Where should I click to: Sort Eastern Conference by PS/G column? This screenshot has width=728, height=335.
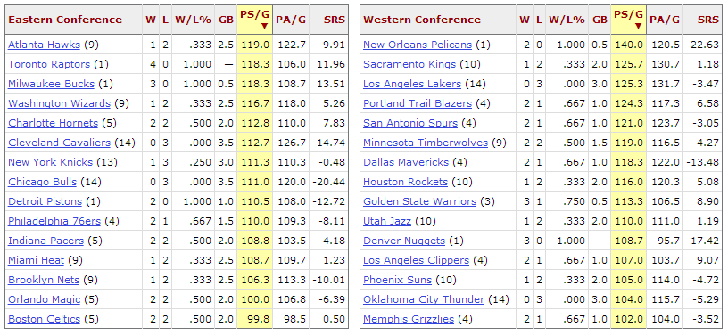pos(254,20)
